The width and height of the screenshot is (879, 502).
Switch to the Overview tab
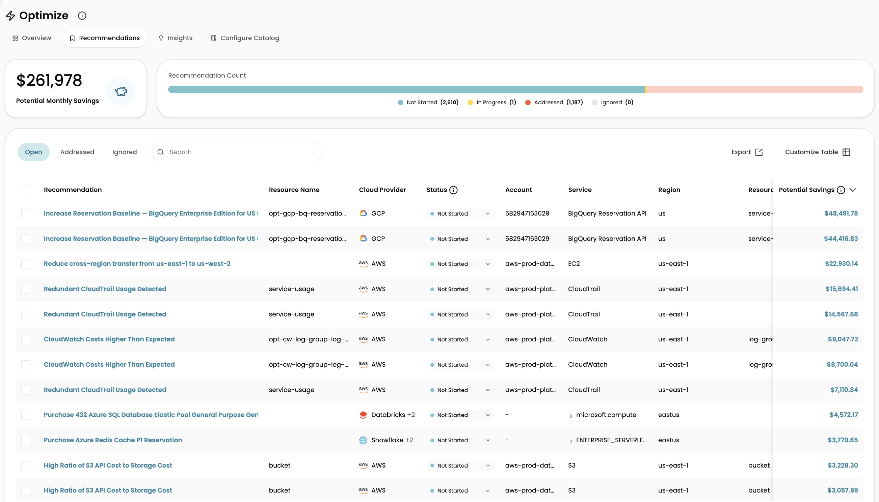32,38
